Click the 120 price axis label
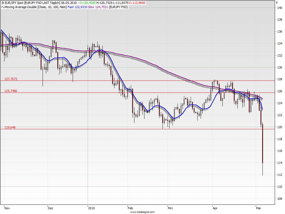This screenshot has height=214, width=285. [x=280, y=127]
